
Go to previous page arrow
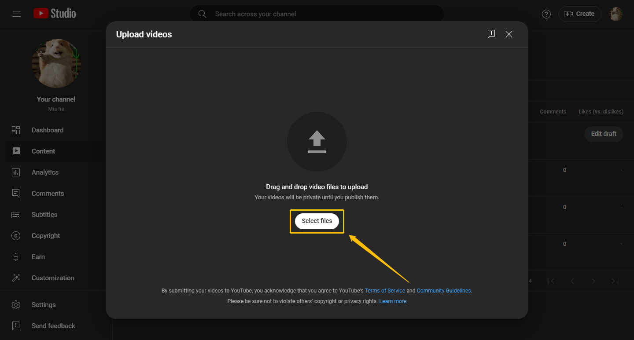tap(572, 281)
